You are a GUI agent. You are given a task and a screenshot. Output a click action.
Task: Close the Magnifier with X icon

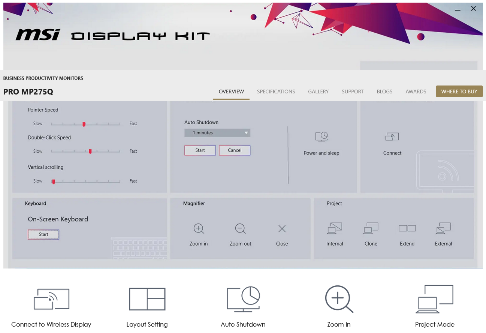(x=282, y=228)
